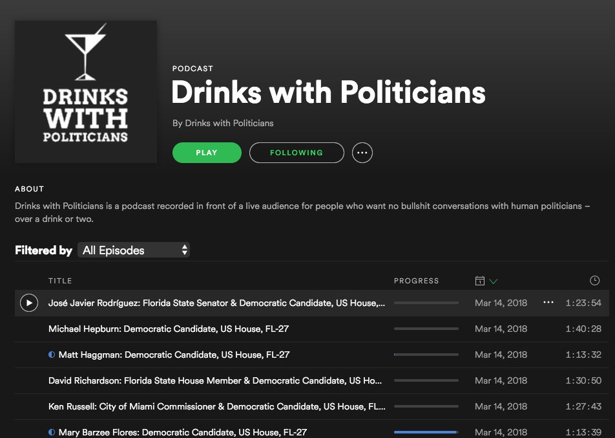The image size is (615, 438).
Task: Select the Matt Haggman episode title
Action: [x=174, y=355]
